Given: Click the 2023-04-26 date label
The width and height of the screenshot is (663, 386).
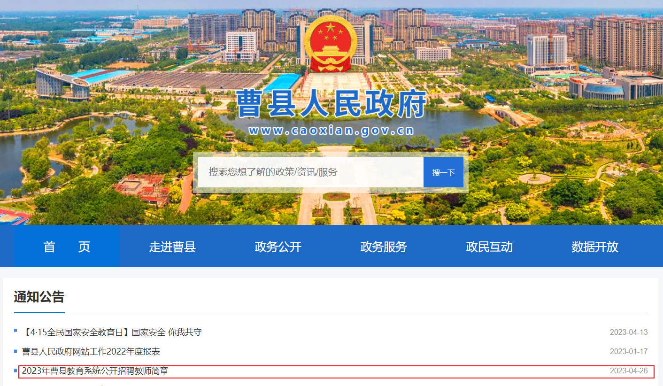Looking at the screenshot, I should [x=629, y=371].
